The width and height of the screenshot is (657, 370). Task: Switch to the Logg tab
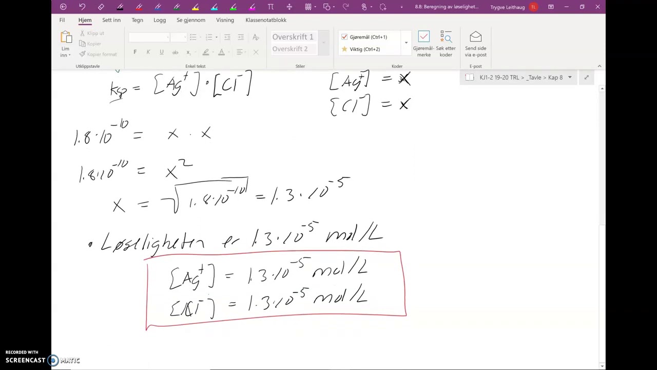coord(160,20)
